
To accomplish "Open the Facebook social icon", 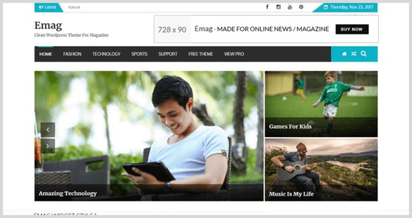I will click(x=267, y=7).
